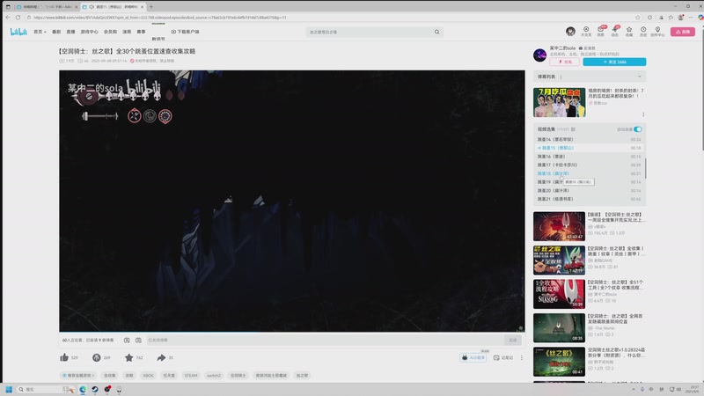Click the danmaku text input field
Screen dimensions: 704x396
click(x=324, y=341)
